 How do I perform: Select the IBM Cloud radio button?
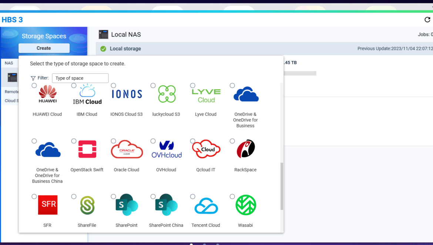pos(74,85)
